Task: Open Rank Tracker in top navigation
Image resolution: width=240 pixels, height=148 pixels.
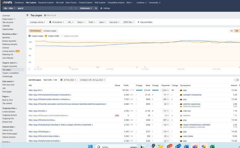Action: [71, 3]
